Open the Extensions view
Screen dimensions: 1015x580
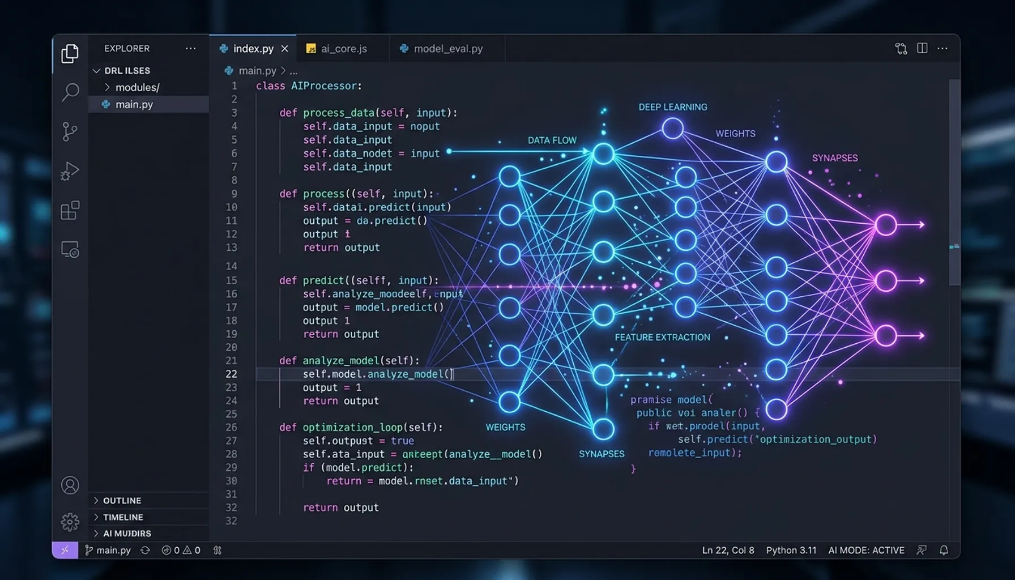pos(70,210)
